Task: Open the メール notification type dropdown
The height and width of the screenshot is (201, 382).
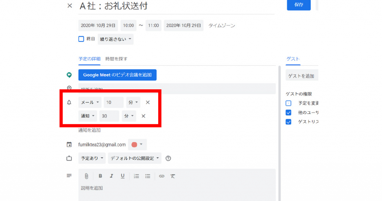Action: 90,102
